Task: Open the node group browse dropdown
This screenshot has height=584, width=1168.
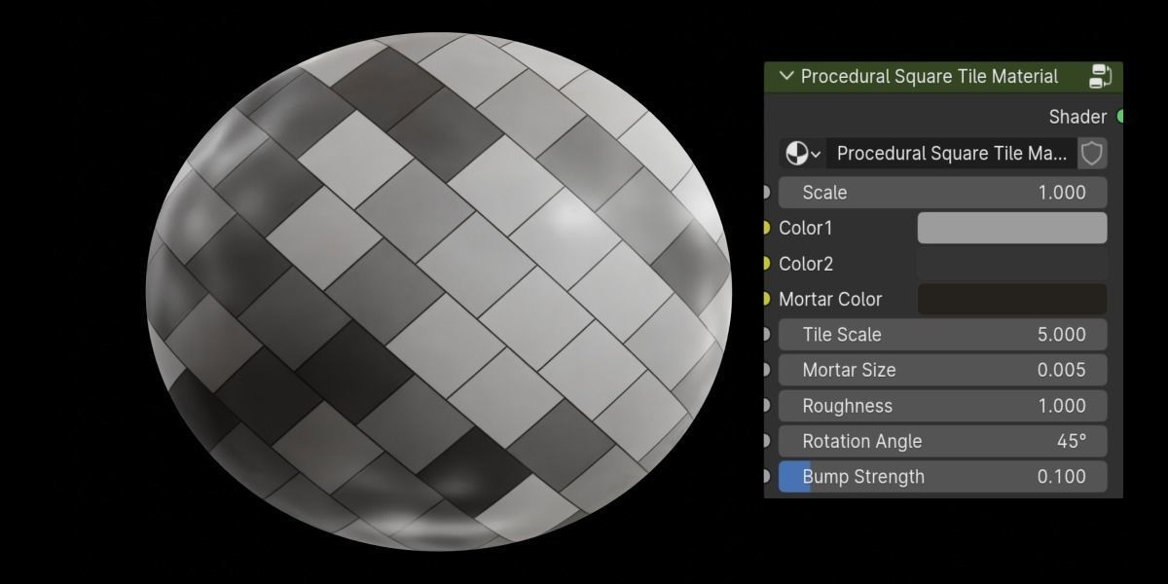Action: (803, 153)
